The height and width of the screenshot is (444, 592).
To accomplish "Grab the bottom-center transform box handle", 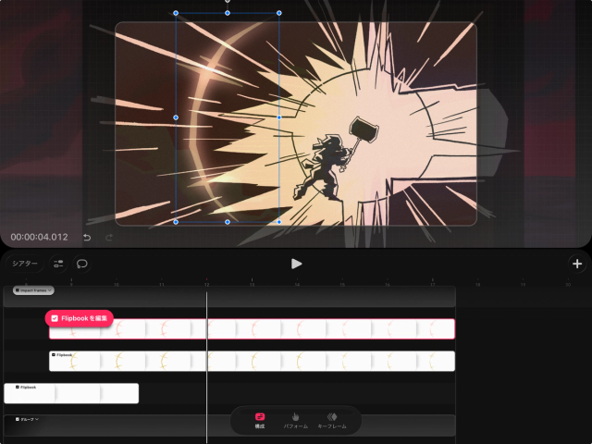I will (x=228, y=222).
